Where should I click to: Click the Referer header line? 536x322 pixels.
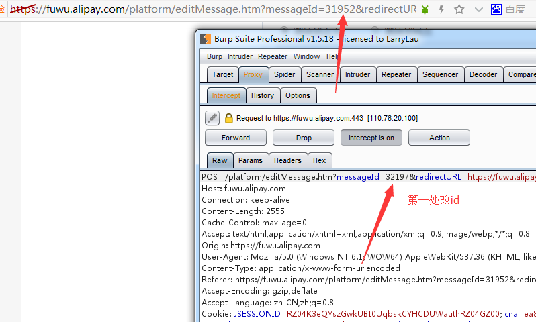pyautogui.click(x=369, y=280)
